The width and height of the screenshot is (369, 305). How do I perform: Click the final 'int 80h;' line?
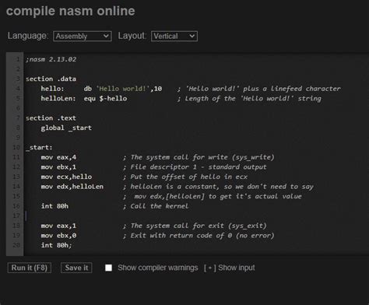point(56,245)
